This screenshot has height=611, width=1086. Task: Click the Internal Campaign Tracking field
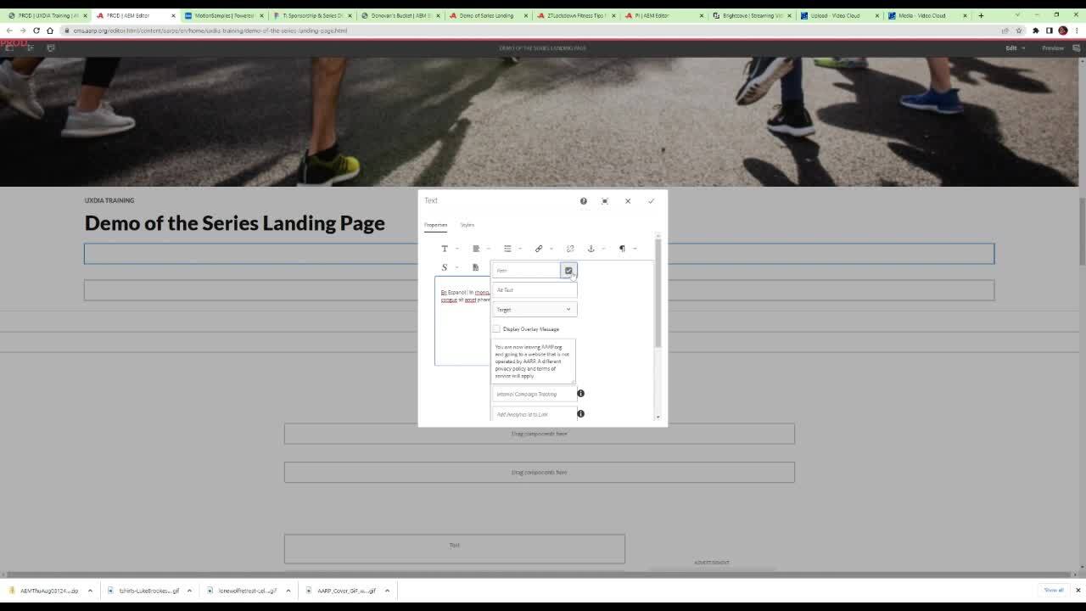pos(534,394)
